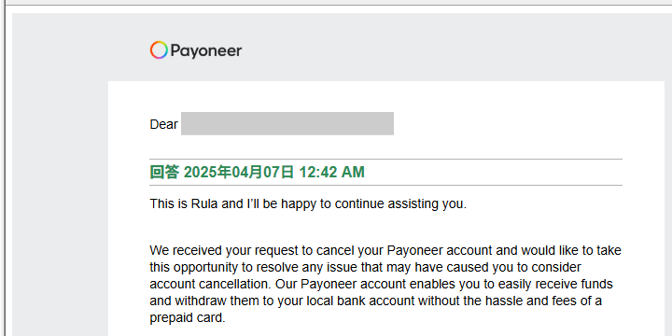Click the horizontal rule below the green heading
The width and height of the screenshot is (672, 336).
(x=385, y=185)
